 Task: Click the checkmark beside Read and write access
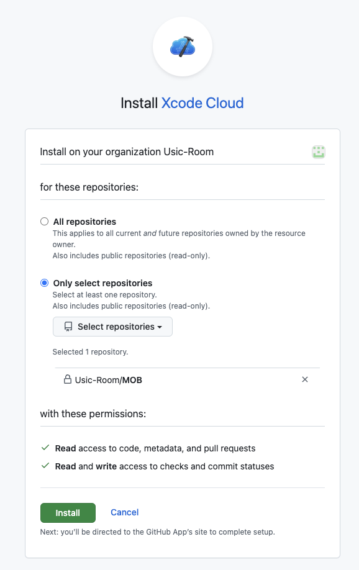pyautogui.click(x=45, y=465)
